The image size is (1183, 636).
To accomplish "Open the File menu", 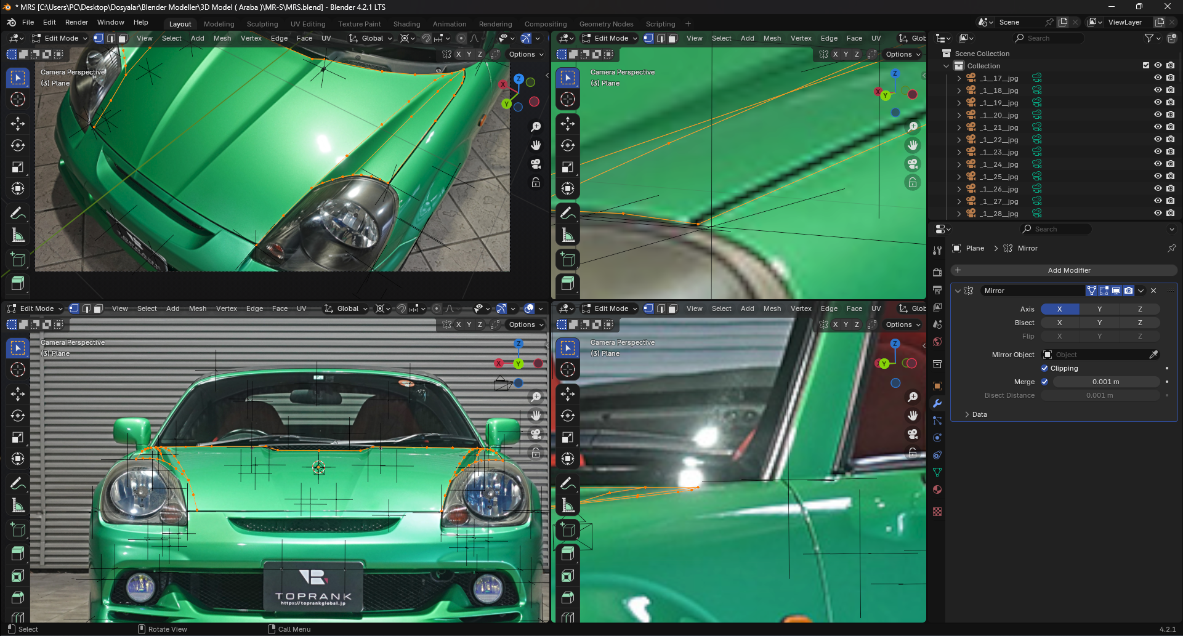I will click(x=28, y=22).
